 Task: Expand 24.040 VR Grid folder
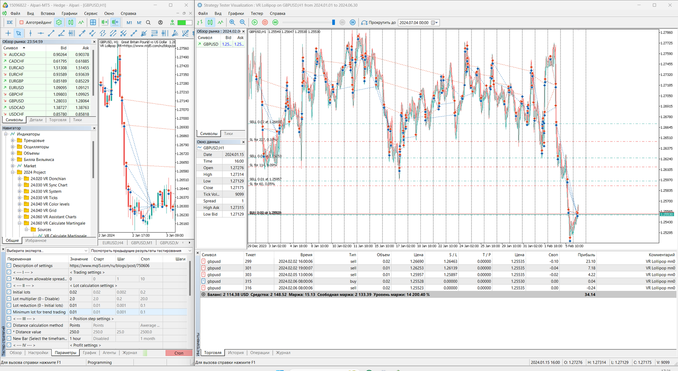click(20, 210)
